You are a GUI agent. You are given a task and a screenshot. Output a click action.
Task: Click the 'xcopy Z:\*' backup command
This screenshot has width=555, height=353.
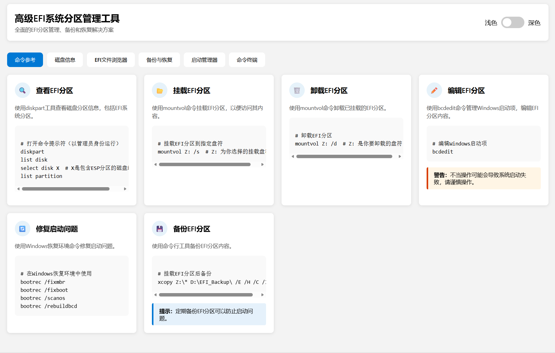coord(212,282)
